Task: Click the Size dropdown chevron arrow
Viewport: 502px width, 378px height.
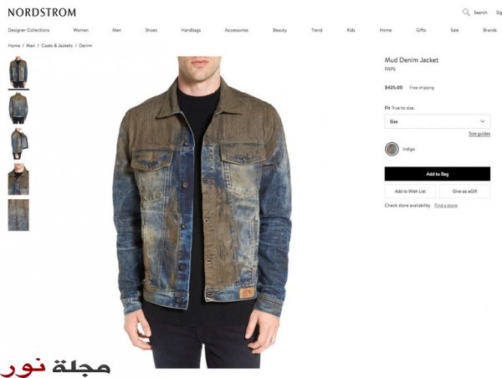Action: (483, 121)
